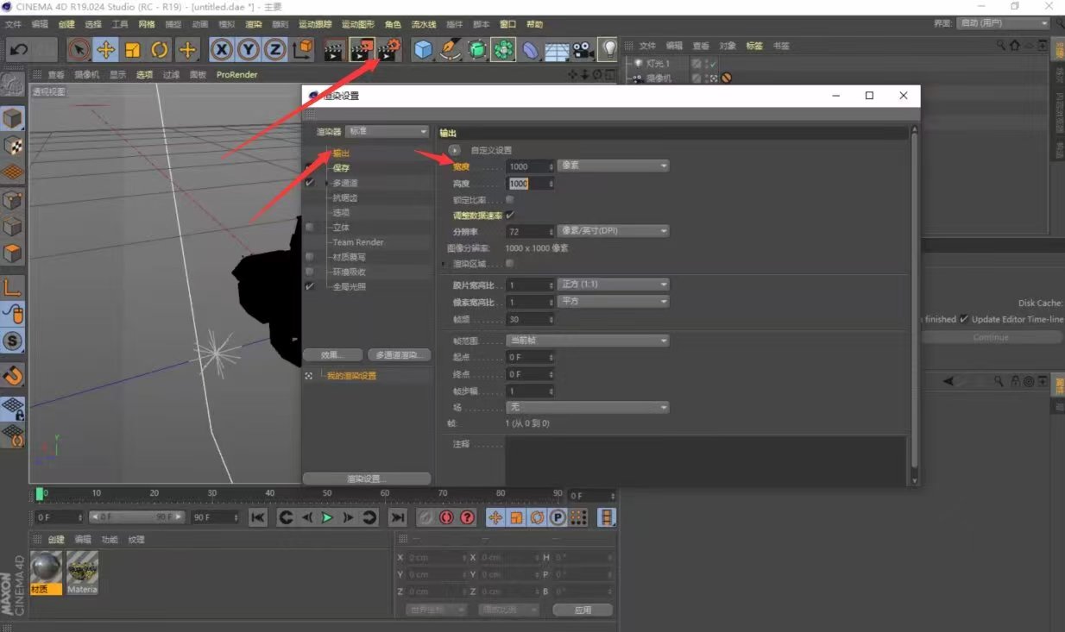Activate the Rotate tool in top toolbar
This screenshot has height=632, width=1065.
coord(159,50)
